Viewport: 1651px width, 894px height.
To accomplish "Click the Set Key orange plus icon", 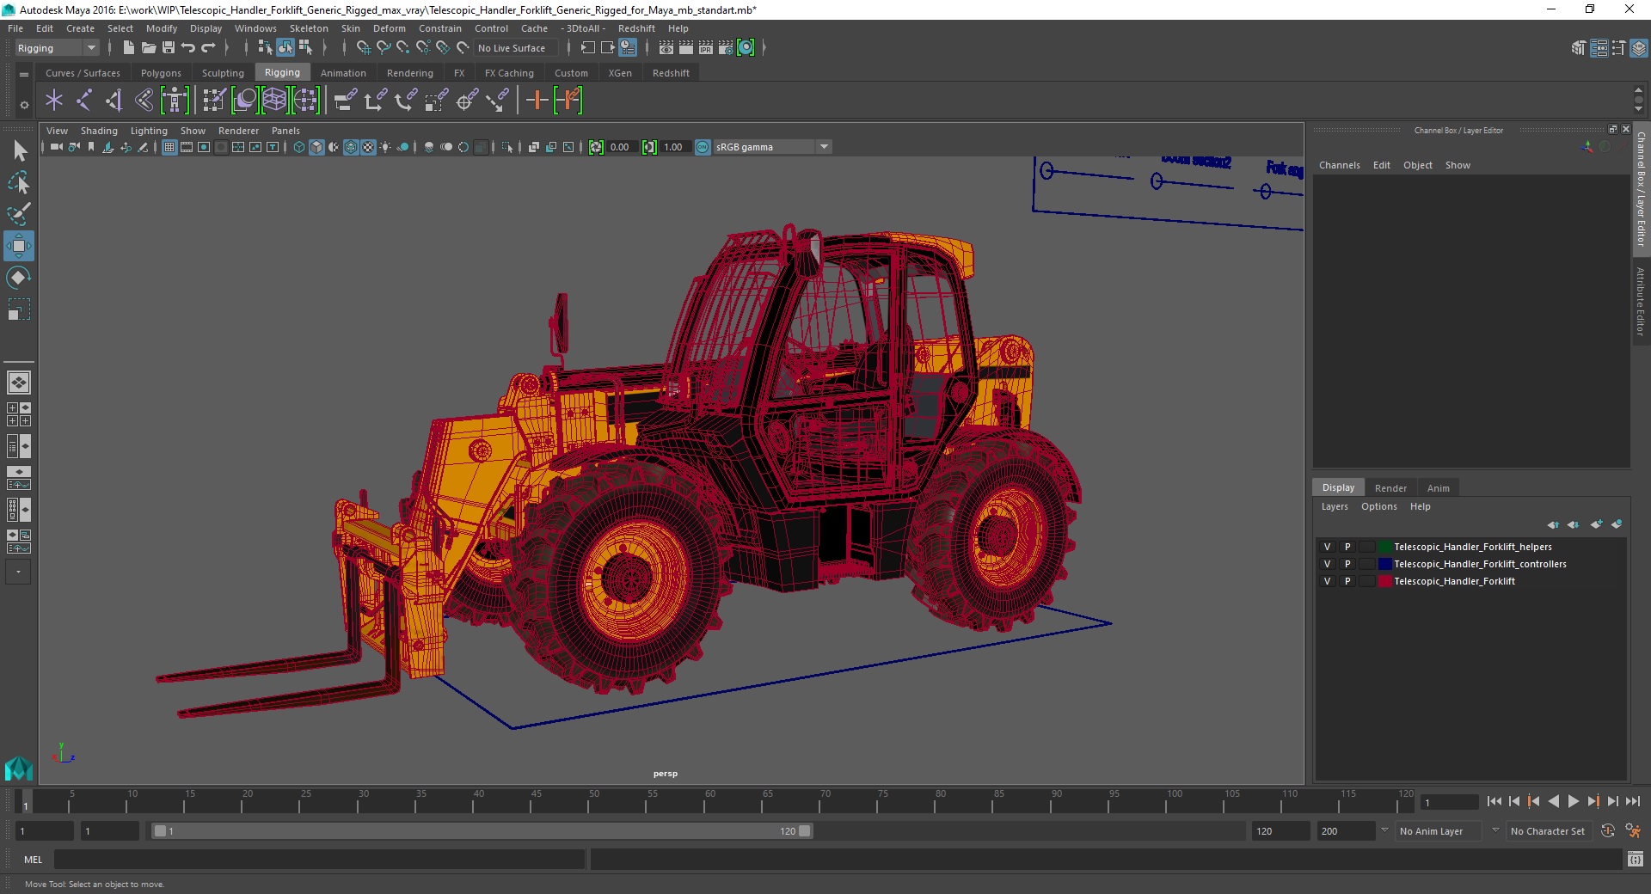I will click(x=537, y=101).
